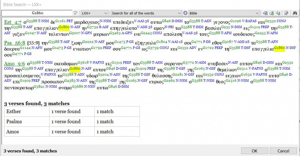Viewport: 300px width, 156px height.
Task: Go to the Amo 9:6 verse
Action: pos(14,64)
